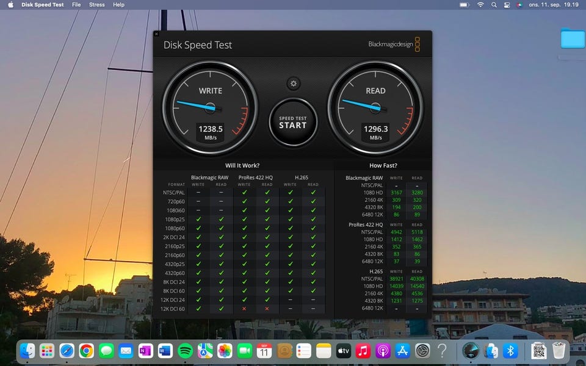Click the Write speed gauge

coord(210,107)
